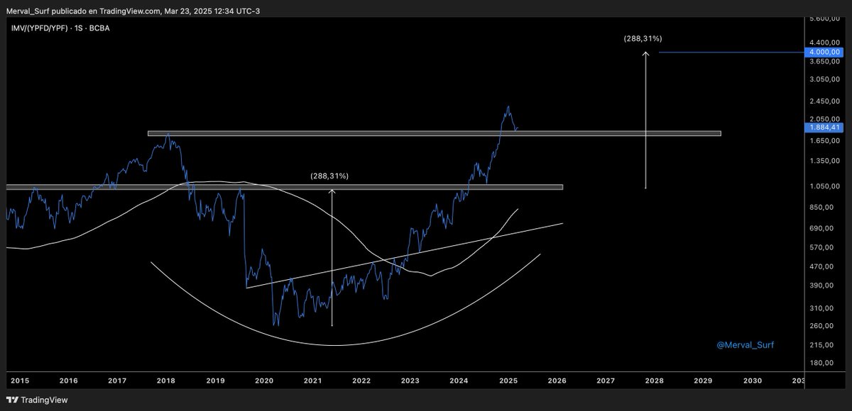Click the 2030 label on time axis
Screen dimensions: 852x411
[752, 381]
